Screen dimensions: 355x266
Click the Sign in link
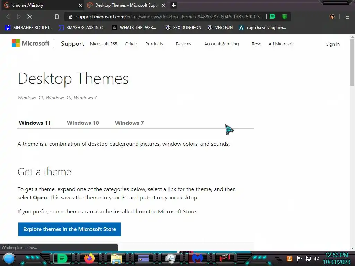point(333,44)
